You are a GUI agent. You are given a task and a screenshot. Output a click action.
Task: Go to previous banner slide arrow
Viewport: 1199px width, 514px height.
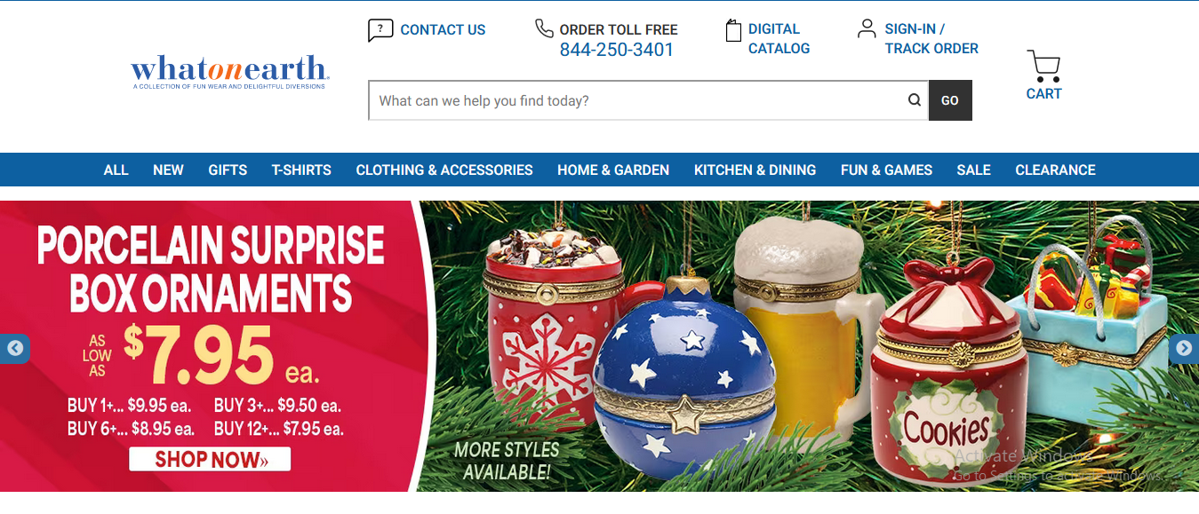click(14, 348)
